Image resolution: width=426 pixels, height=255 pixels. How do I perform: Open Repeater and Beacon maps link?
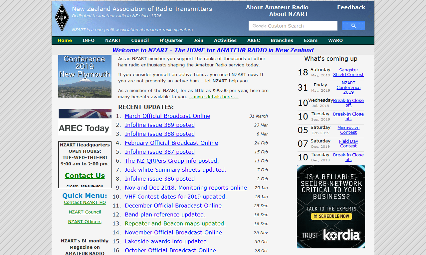coord(175,223)
